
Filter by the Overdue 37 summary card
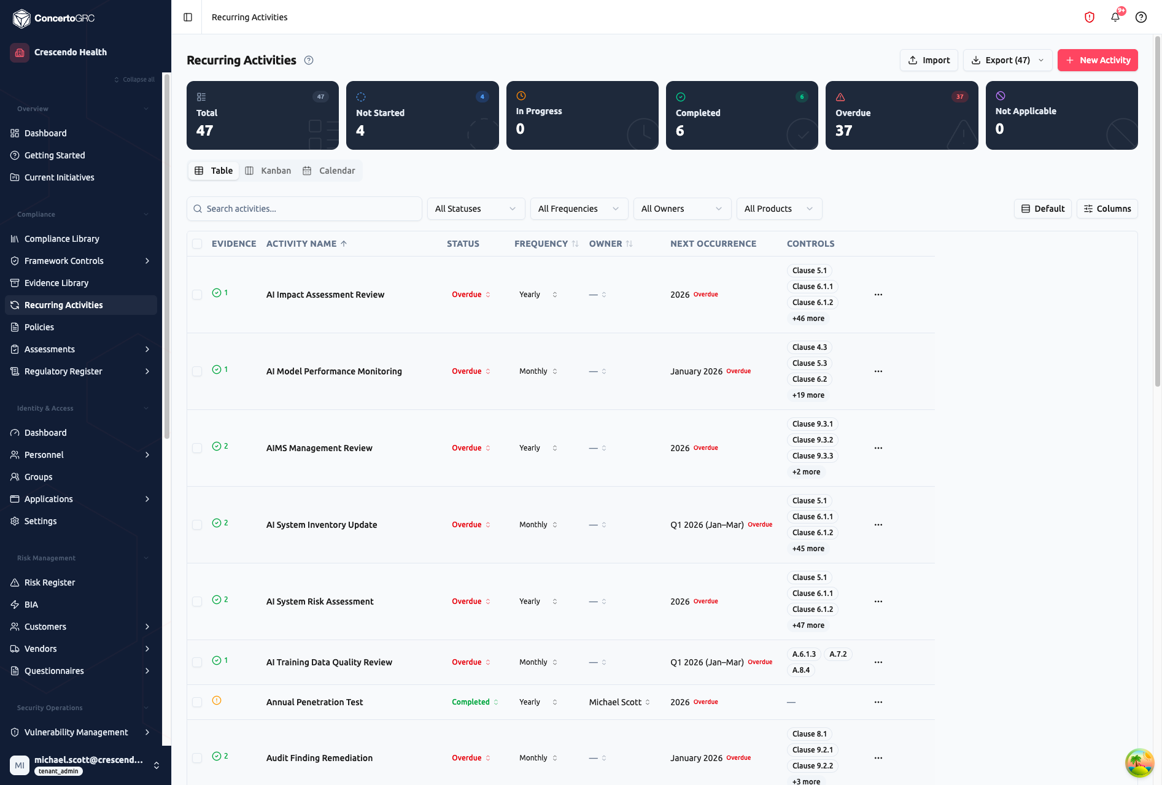click(902, 115)
